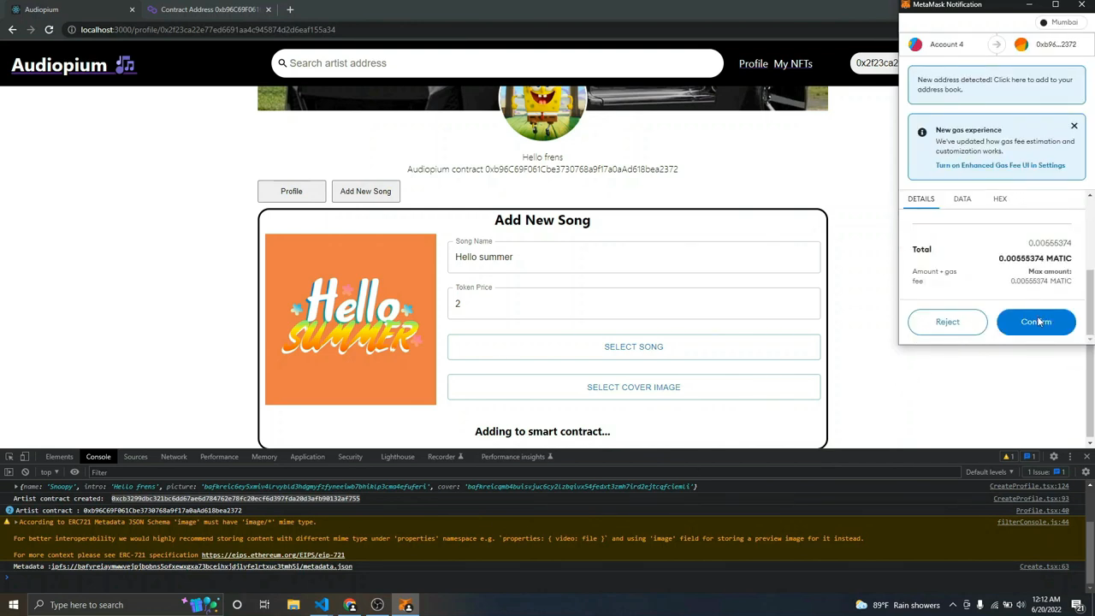Click the search magnifier icon in Audiopium bar

pyautogui.click(x=281, y=63)
